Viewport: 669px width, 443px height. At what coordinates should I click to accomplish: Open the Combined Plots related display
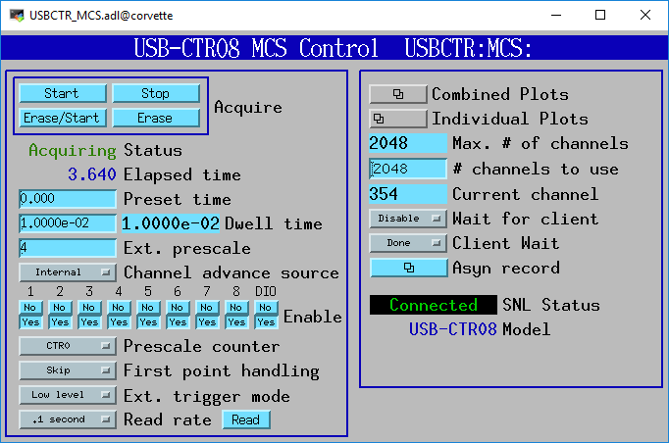(x=397, y=94)
